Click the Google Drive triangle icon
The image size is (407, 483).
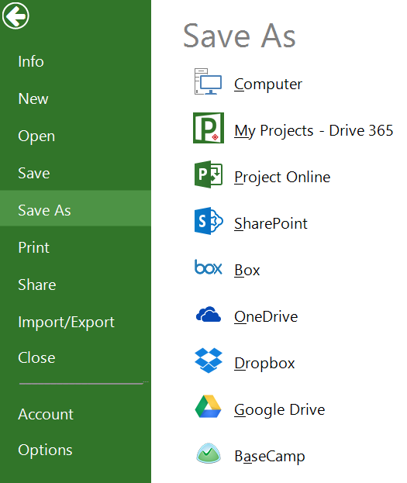[x=209, y=406]
